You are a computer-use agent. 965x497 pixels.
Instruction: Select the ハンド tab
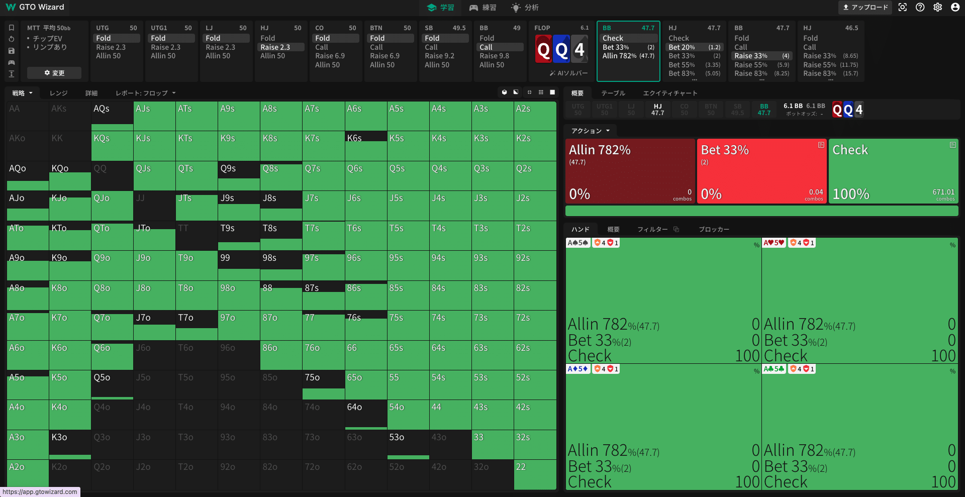tap(580, 229)
